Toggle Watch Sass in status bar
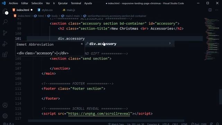Viewport: 222px width, 125px height. (x=116, y=124)
